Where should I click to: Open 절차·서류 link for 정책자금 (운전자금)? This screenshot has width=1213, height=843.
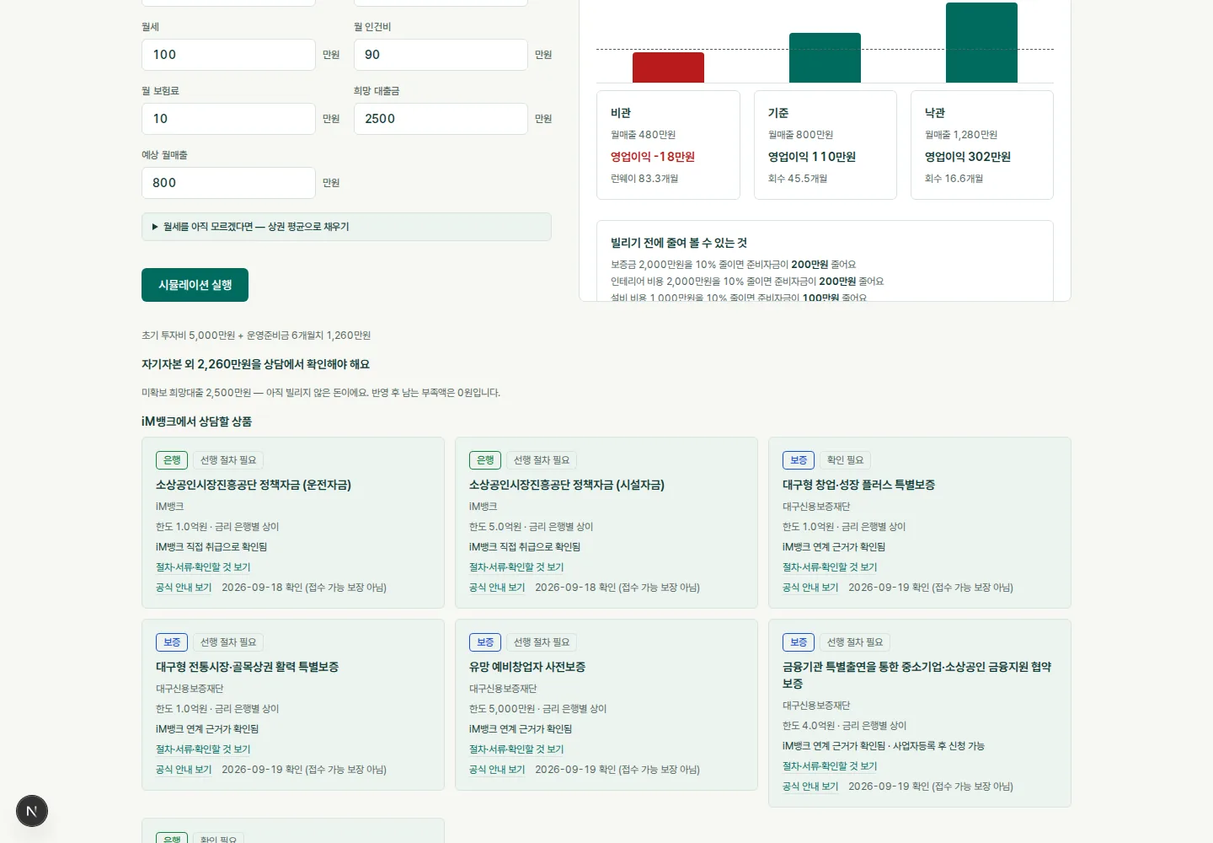pyautogui.click(x=203, y=567)
